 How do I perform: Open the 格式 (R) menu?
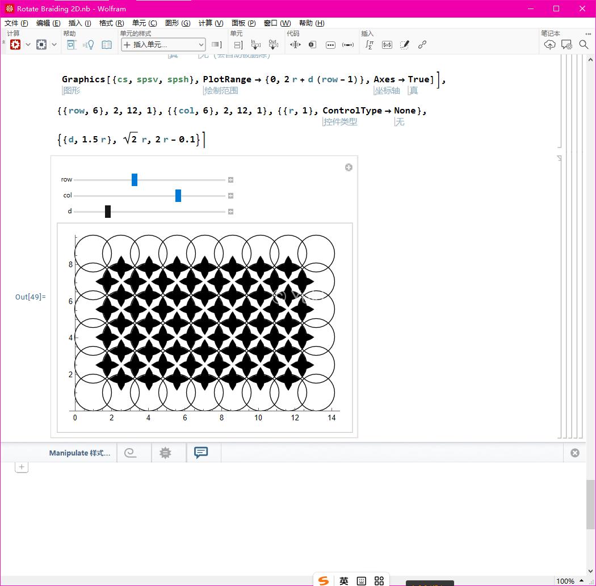point(111,23)
